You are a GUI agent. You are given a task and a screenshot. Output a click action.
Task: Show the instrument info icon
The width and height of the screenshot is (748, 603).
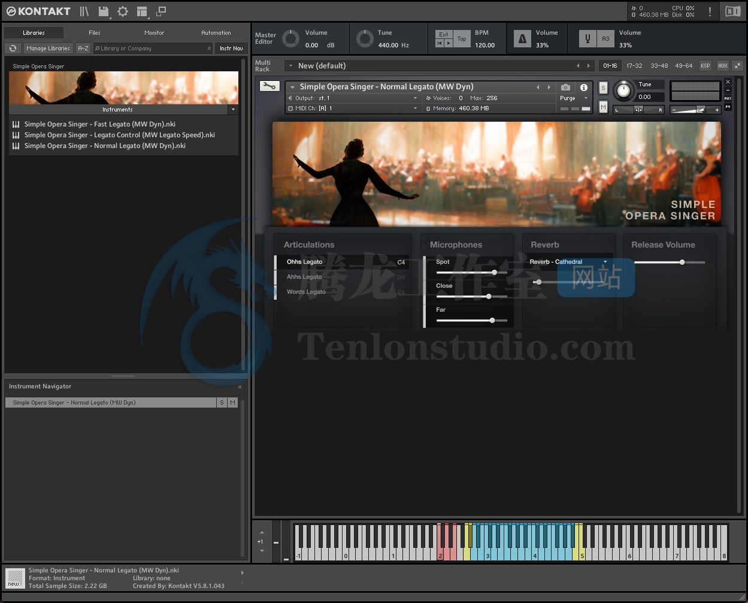tap(584, 88)
